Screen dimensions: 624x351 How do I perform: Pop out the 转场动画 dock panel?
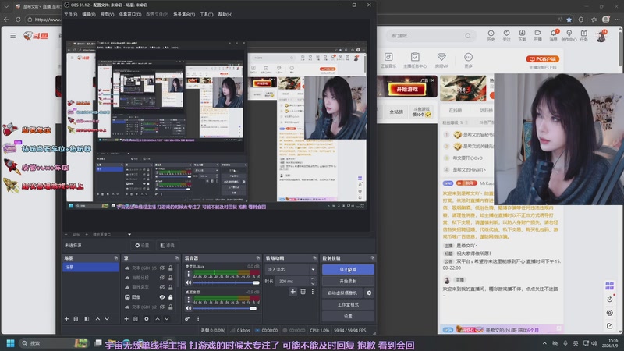(314, 258)
